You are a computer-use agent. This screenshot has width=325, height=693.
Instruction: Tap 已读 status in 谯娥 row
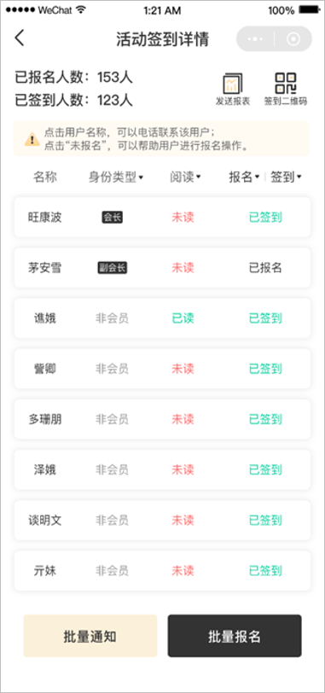pyautogui.click(x=183, y=318)
